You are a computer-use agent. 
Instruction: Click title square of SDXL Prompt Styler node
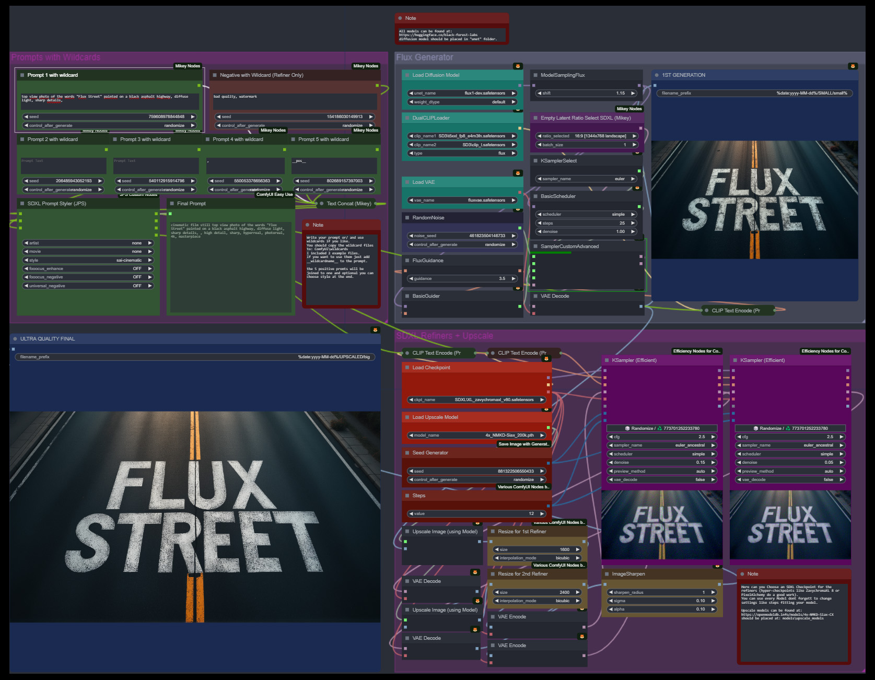(22, 204)
